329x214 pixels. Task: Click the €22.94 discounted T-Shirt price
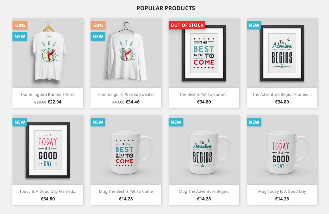(x=55, y=102)
